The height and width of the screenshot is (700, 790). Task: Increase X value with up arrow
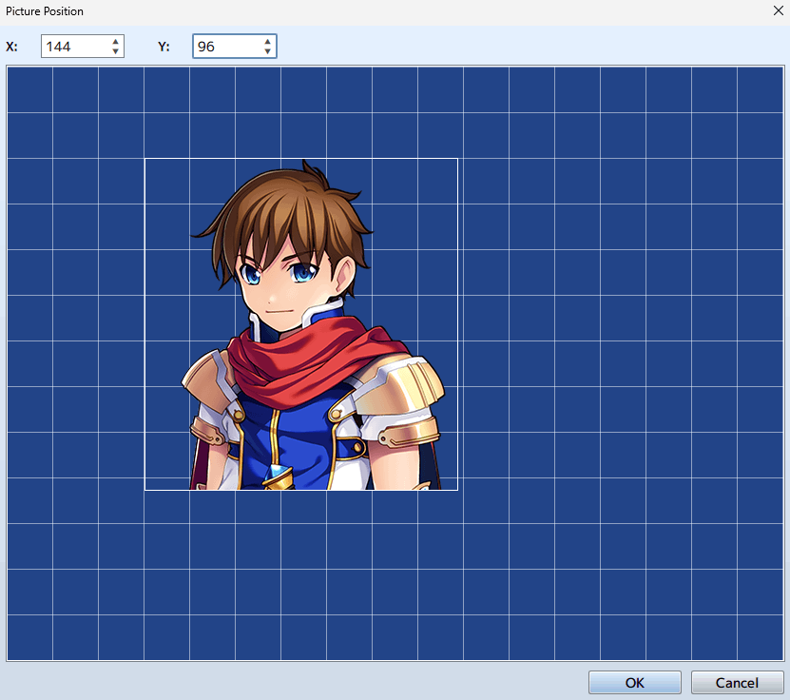point(116,42)
